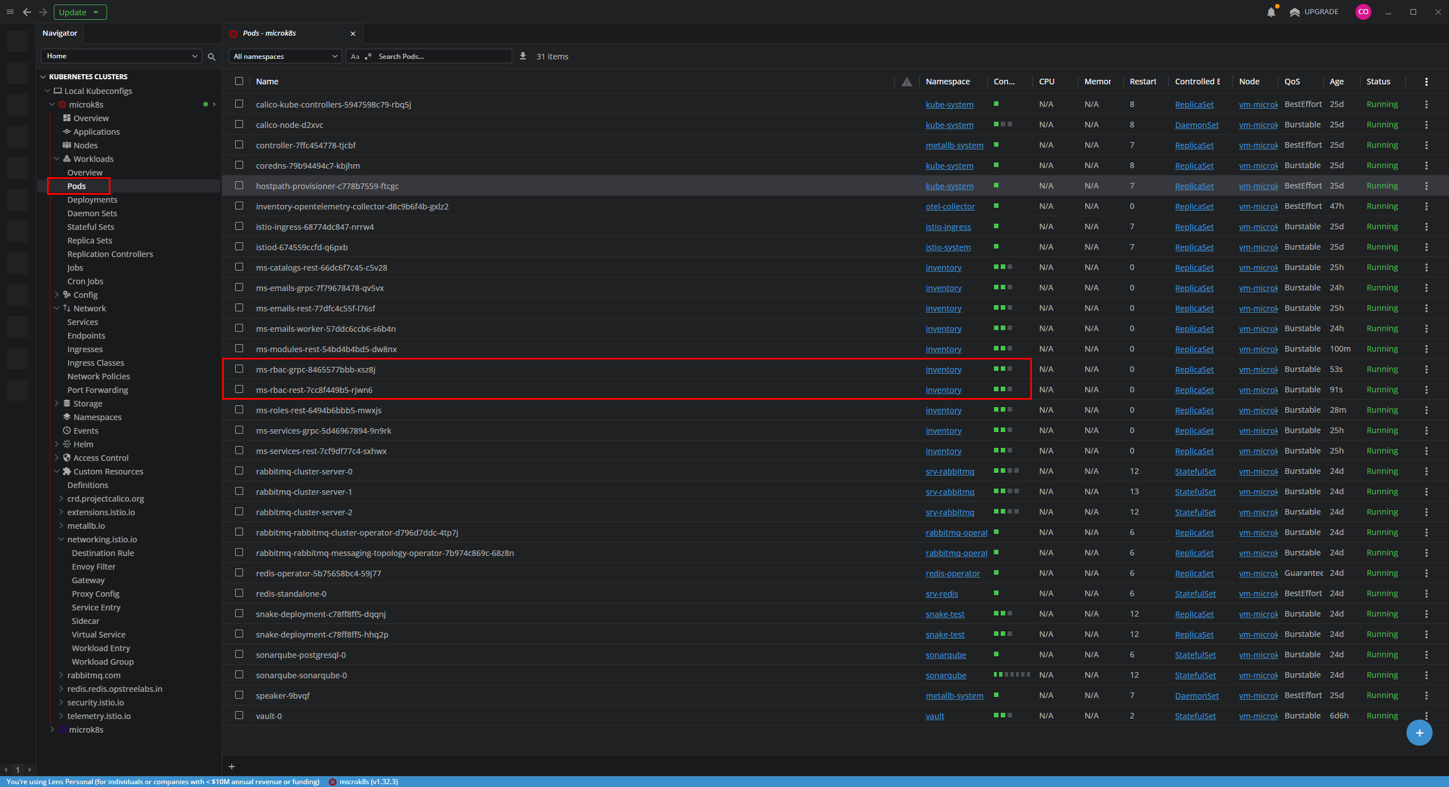This screenshot has width=1449, height=787.
Task: Open the otel-collector namespace link
Action: 950,206
